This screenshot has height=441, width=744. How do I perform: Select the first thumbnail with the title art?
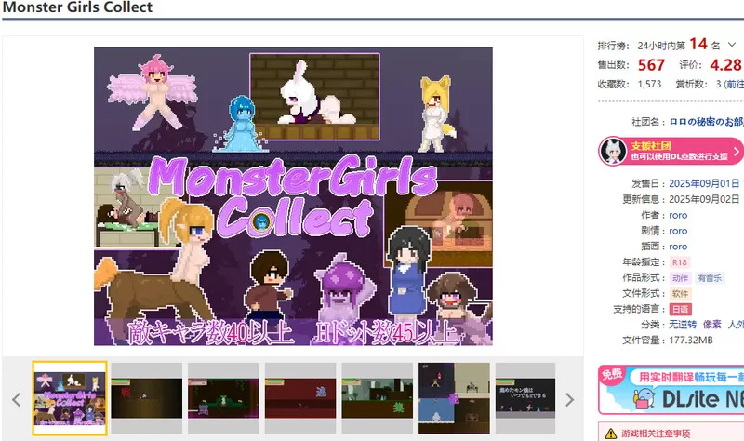(x=70, y=398)
